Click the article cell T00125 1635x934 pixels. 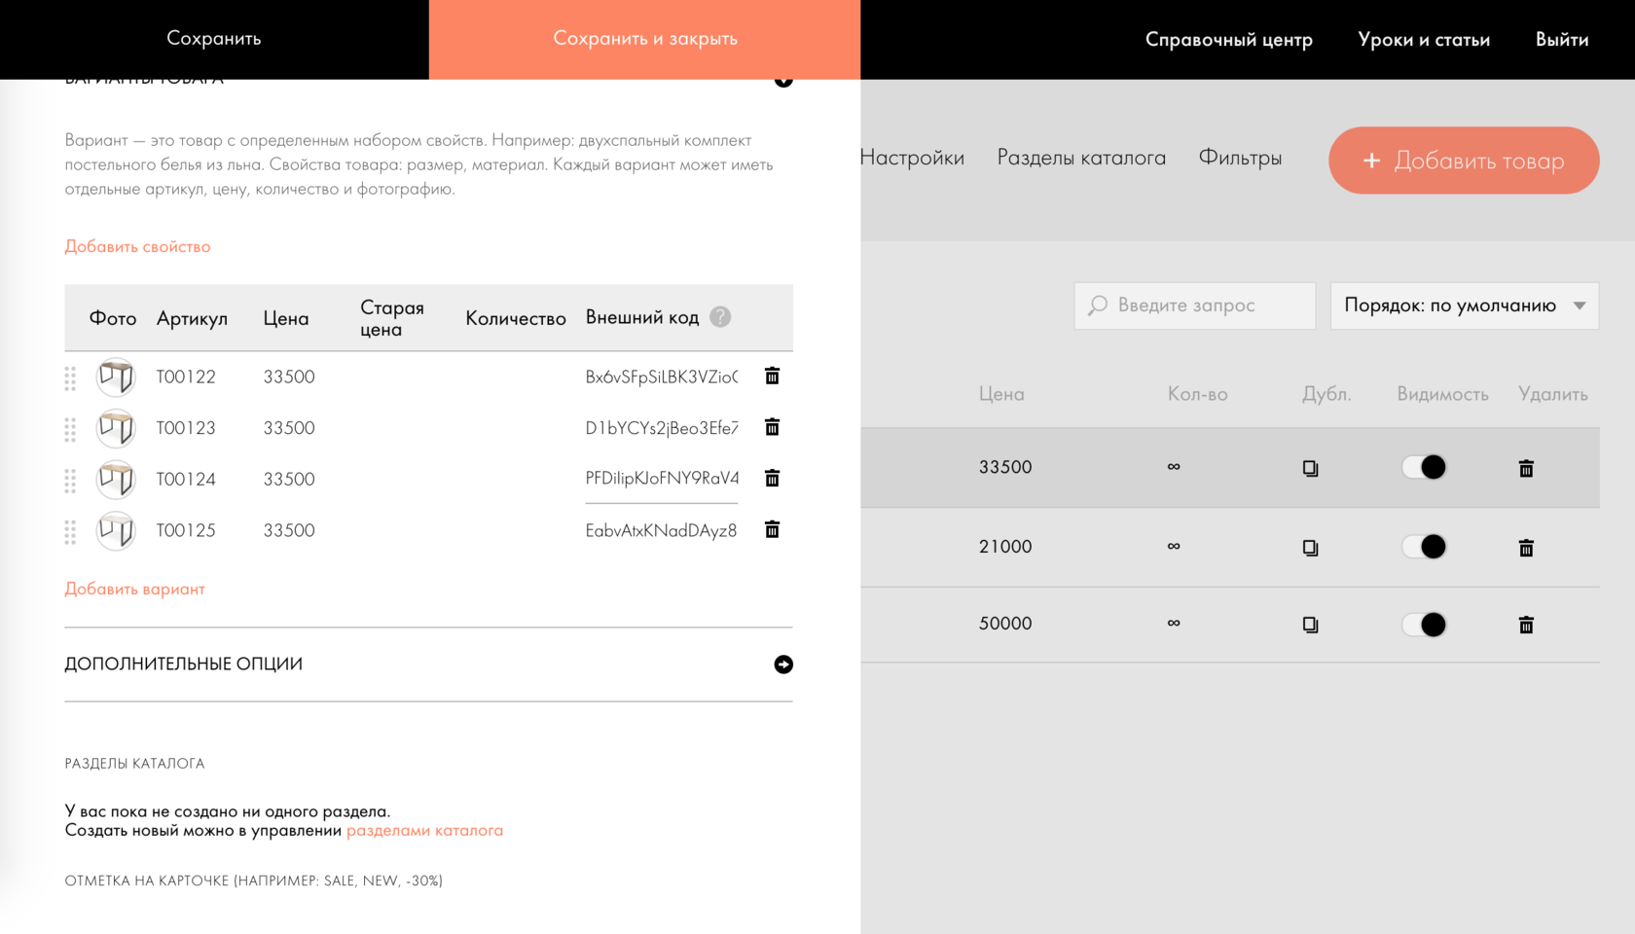[186, 530]
